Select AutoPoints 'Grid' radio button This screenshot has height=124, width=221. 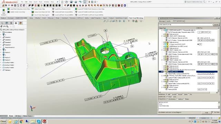pos(172,97)
